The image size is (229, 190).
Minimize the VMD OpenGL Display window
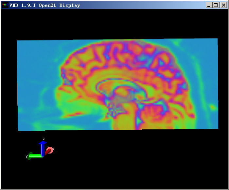pos(209,5)
